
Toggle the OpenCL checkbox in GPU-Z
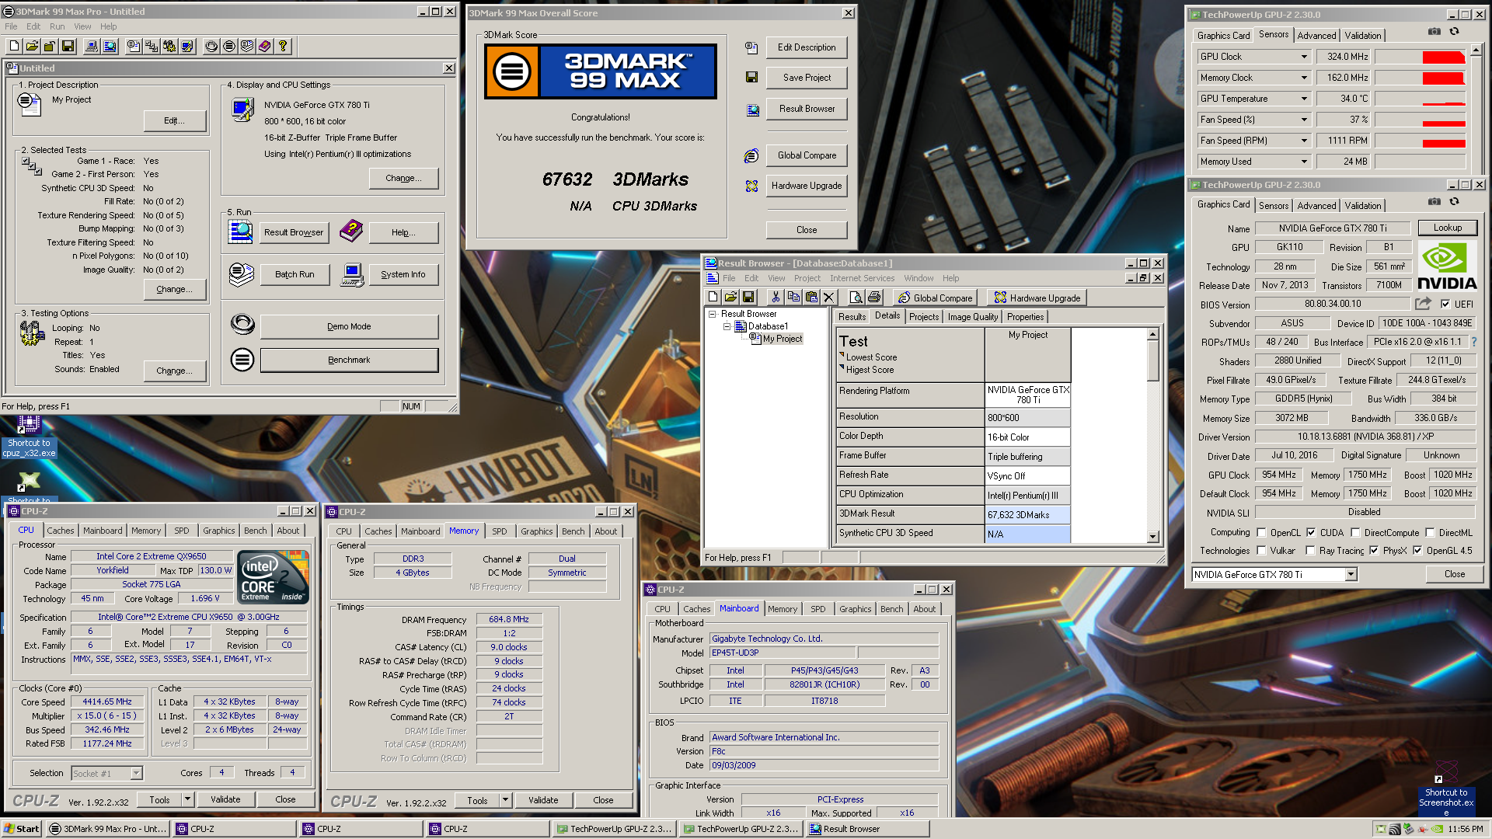click(1261, 533)
